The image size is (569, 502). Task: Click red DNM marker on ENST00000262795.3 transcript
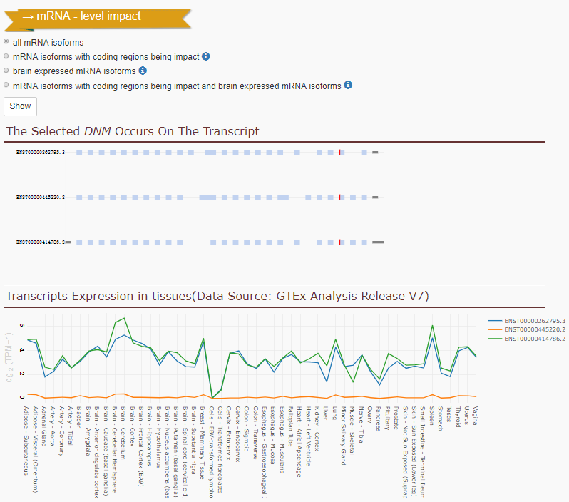click(339, 153)
